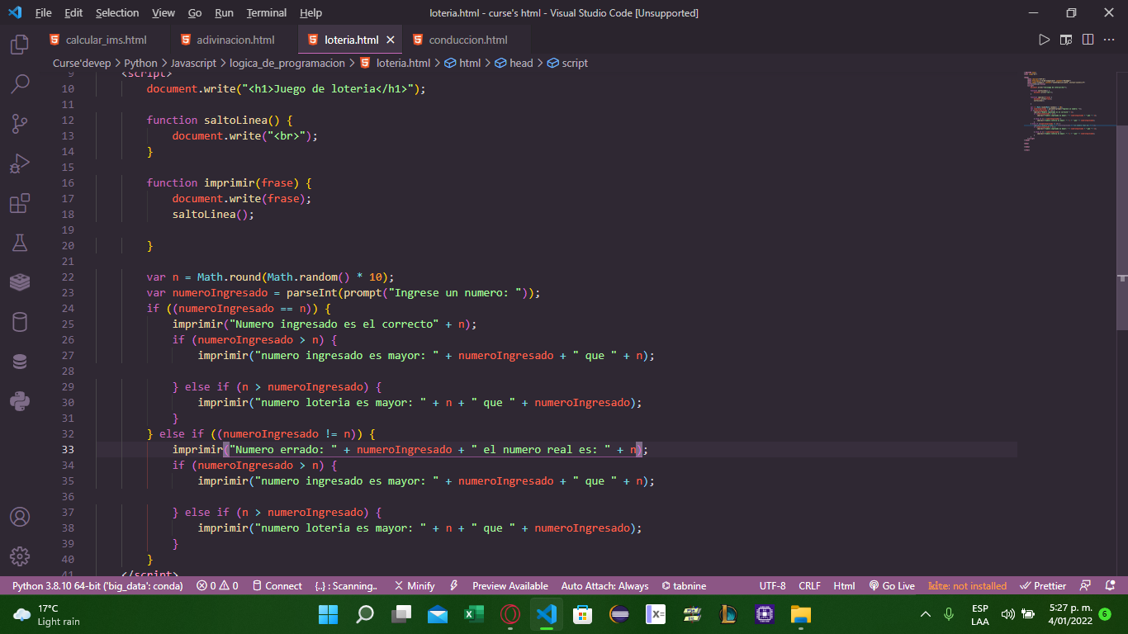Open the Manage gear menu

tap(20, 556)
